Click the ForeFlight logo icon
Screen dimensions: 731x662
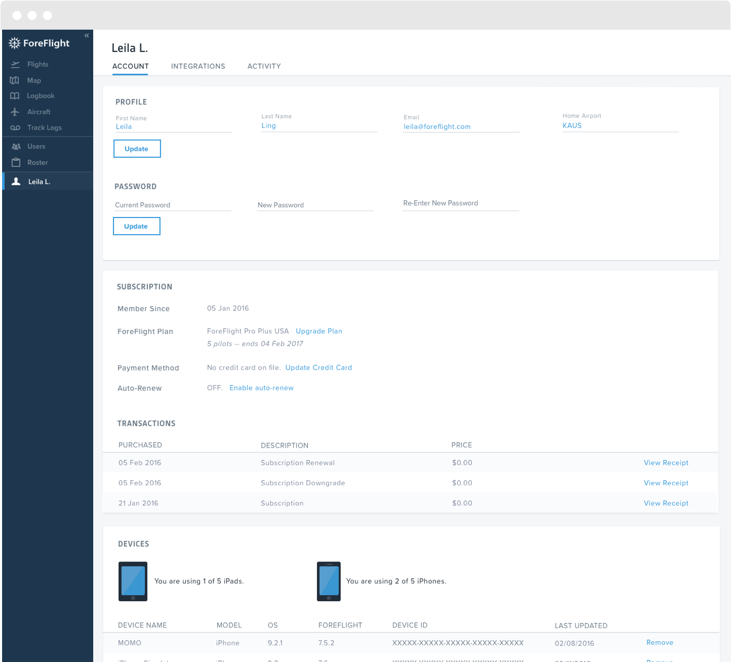pyautogui.click(x=15, y=43)
